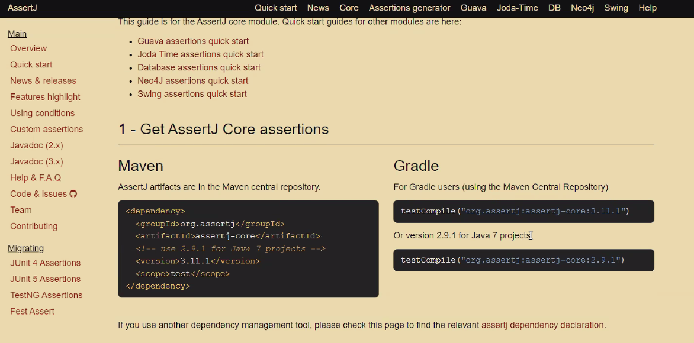This screenshot has height=343, width=694.
Task: Select Guava in top navigation
Action: click(473, 8)
